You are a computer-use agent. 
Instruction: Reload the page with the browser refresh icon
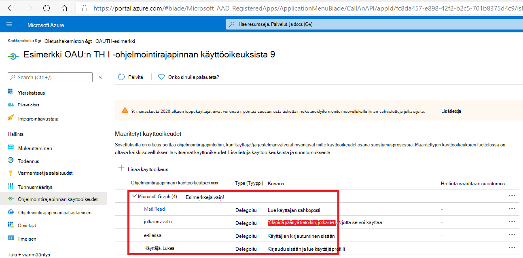tap(46, 8)
